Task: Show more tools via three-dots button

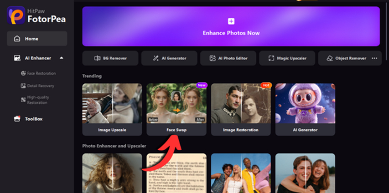Action: [374, 58]
